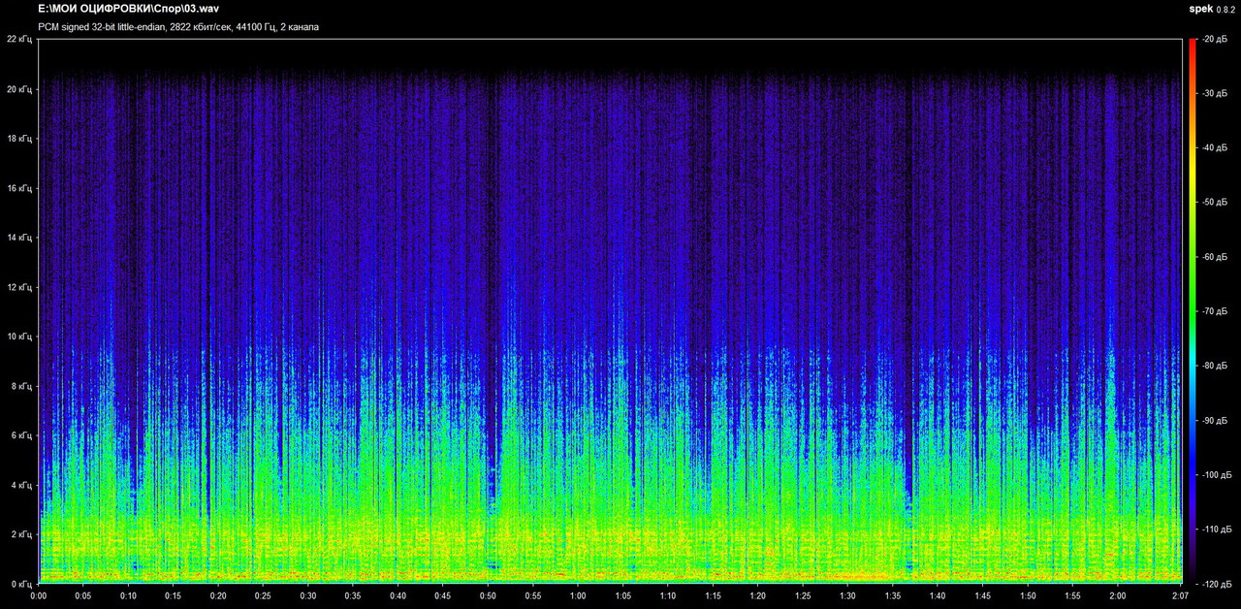The height and width of the screenshot is (609, 1241).
Task: Click the '10 кГц' frequency axis label
Action: [x=18, y=337]
